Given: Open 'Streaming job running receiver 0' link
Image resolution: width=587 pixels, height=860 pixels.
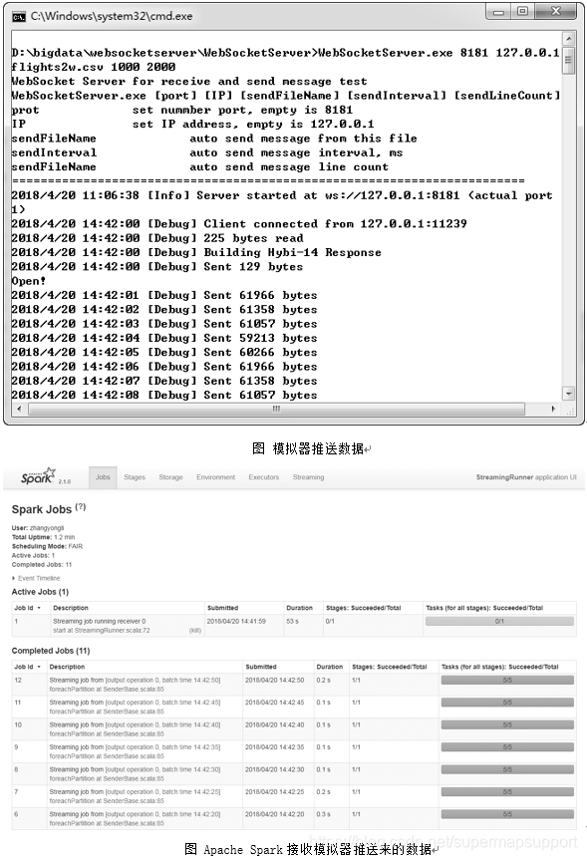Looking at the screenshot, I should [100, 622].
